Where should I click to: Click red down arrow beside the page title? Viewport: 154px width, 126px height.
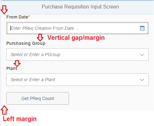point(4,10)
